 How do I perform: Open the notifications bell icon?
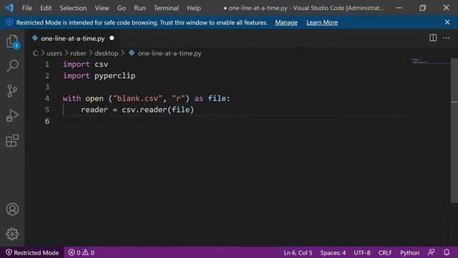(x=447, y=252)
